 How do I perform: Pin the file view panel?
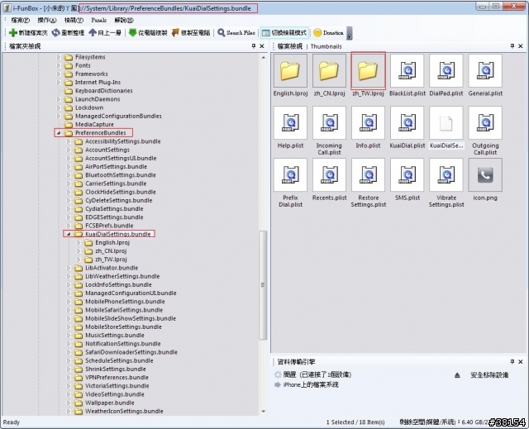pos(512,45)
